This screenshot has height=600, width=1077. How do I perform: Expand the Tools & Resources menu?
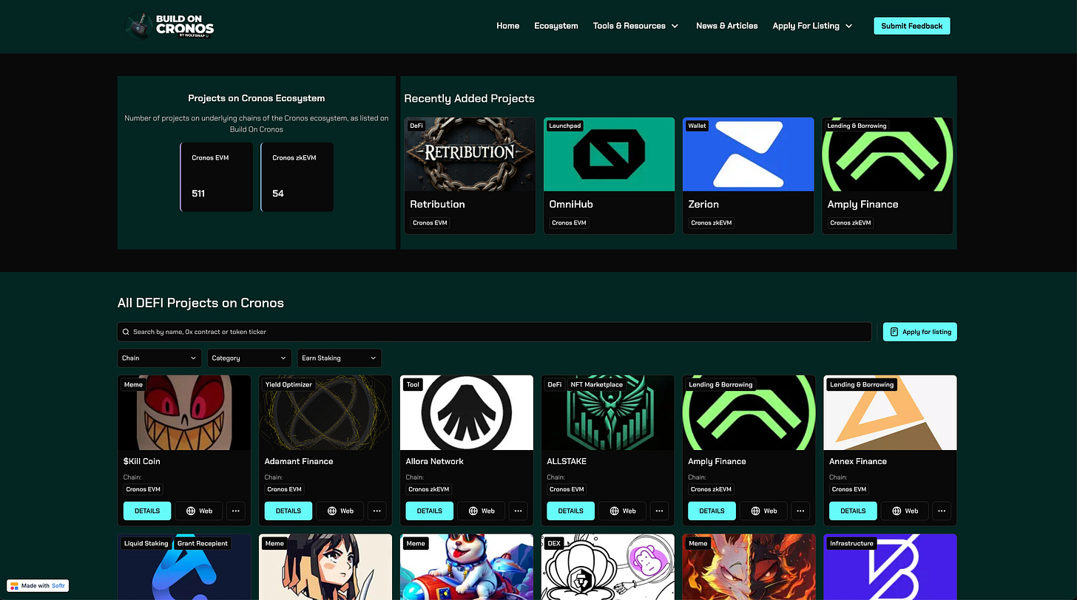pos(635,26)
